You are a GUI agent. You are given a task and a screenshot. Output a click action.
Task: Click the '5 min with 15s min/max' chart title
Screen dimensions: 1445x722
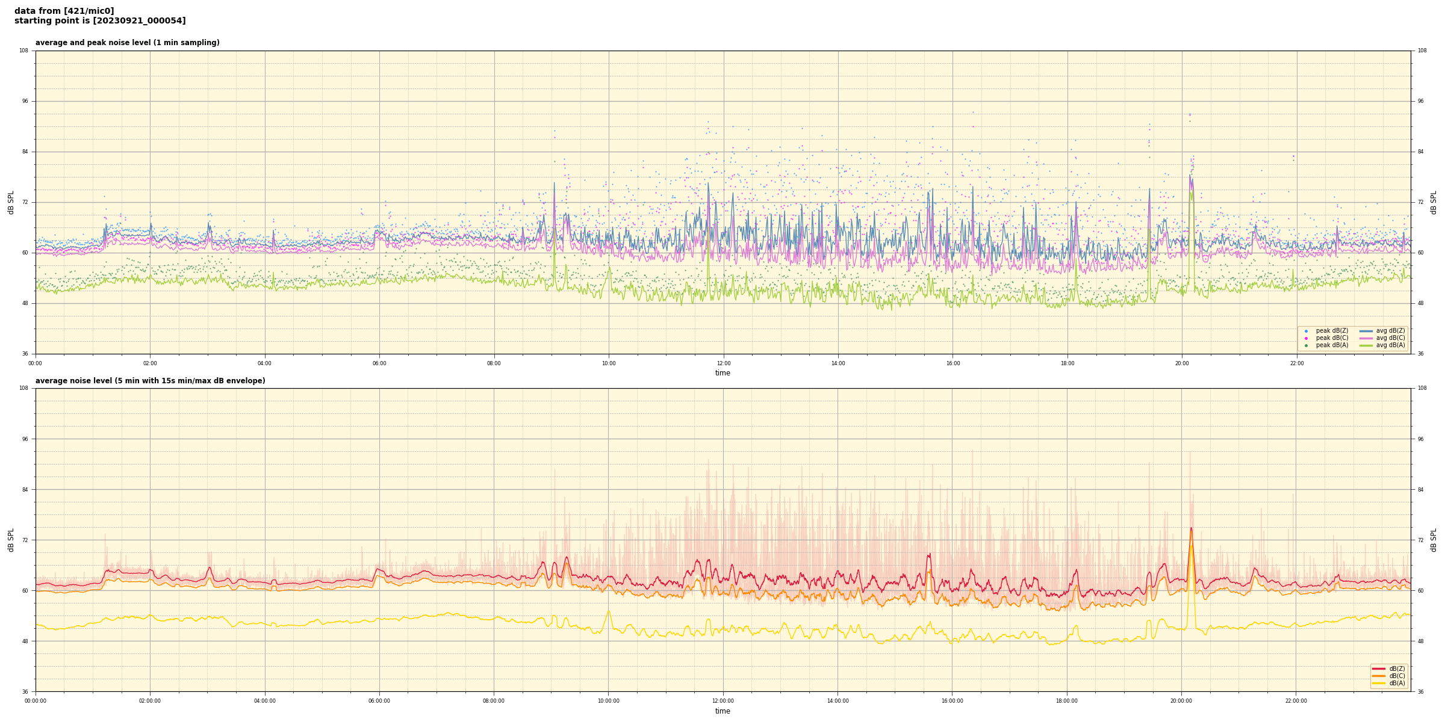150,381
